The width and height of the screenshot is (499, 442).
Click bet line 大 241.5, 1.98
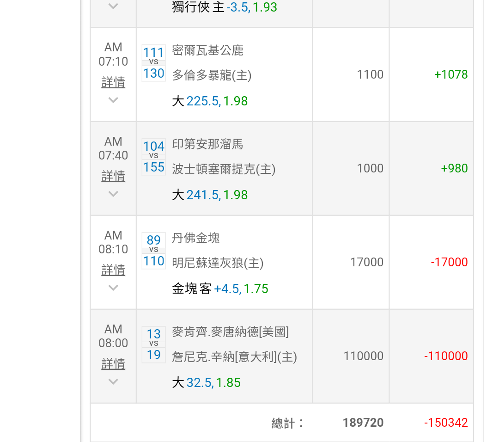point(210,195)
